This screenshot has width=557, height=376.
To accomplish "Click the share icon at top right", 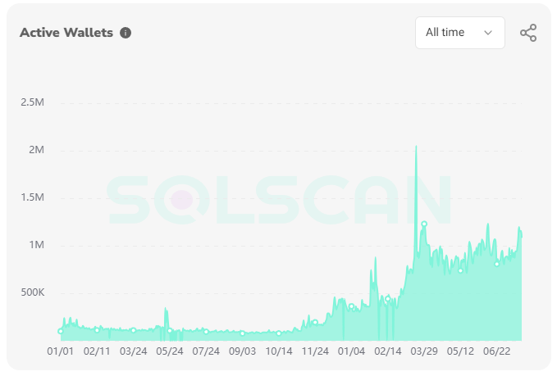I will point(528,33).
